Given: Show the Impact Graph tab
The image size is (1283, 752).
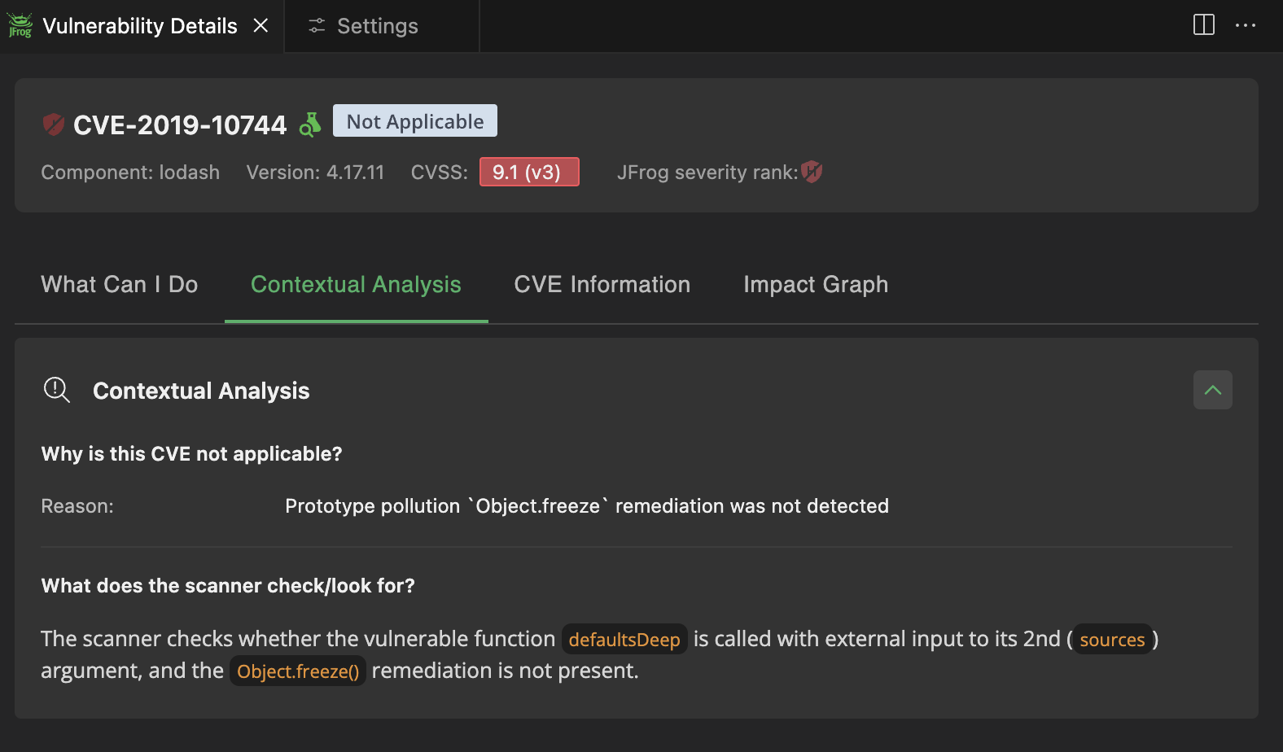Looking at the screenshot, I should 815,284.
